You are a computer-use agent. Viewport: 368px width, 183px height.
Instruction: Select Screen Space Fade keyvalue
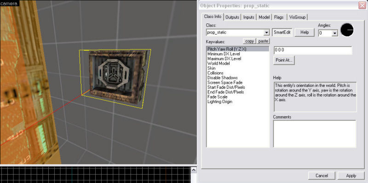pyautogui.click(x=237, y=83)
